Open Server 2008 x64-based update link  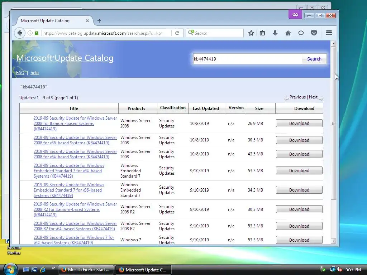tap(75, 154)
